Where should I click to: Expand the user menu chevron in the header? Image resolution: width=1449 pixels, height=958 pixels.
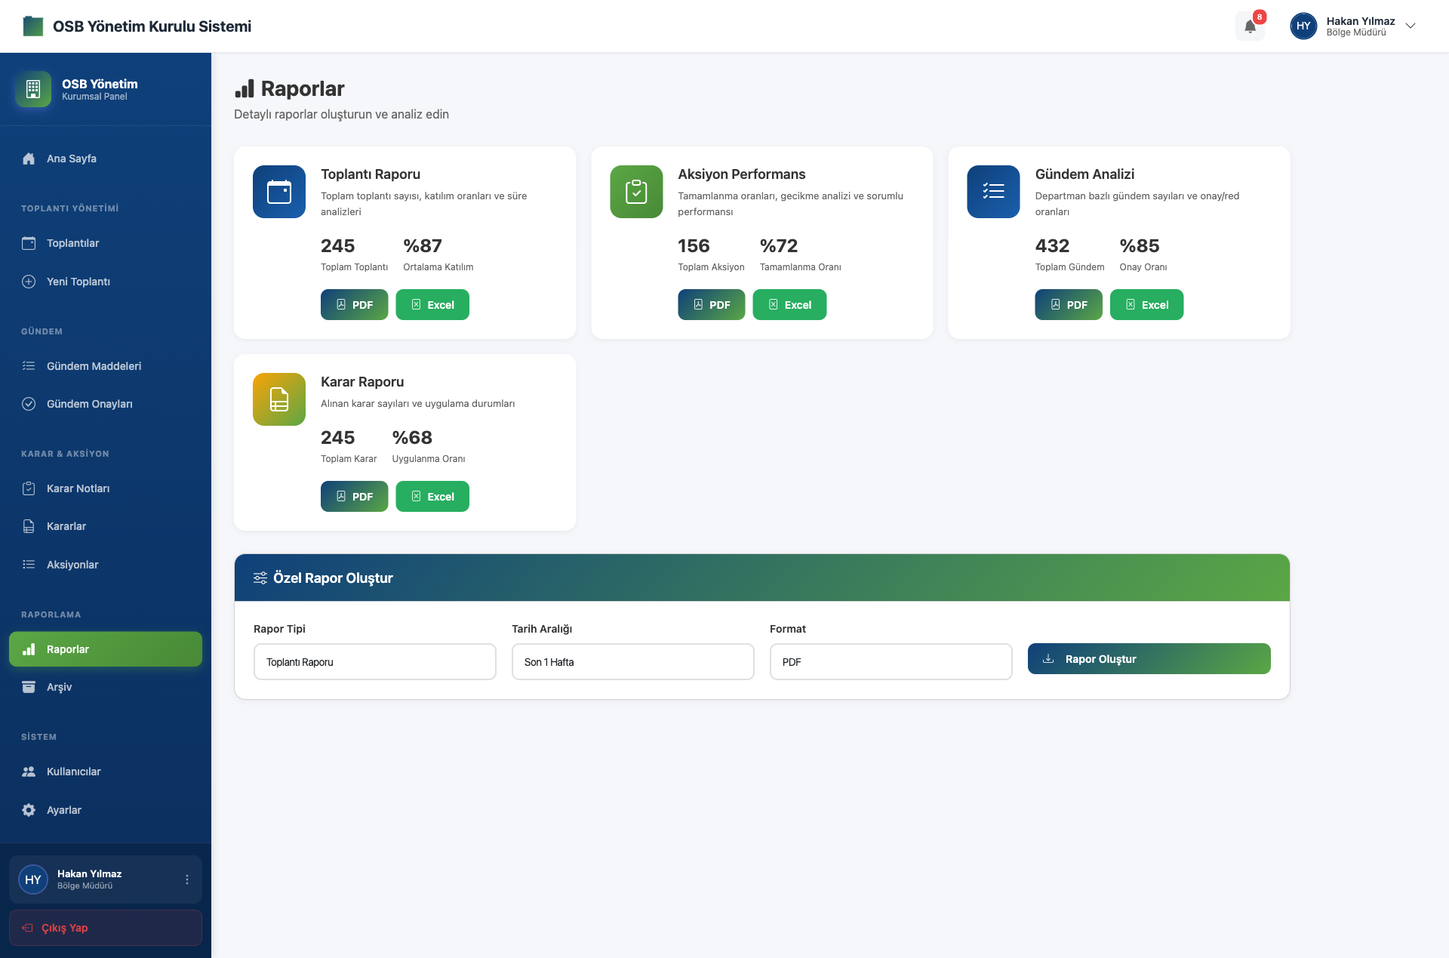pyautogui.click(x=1411, y=26)
